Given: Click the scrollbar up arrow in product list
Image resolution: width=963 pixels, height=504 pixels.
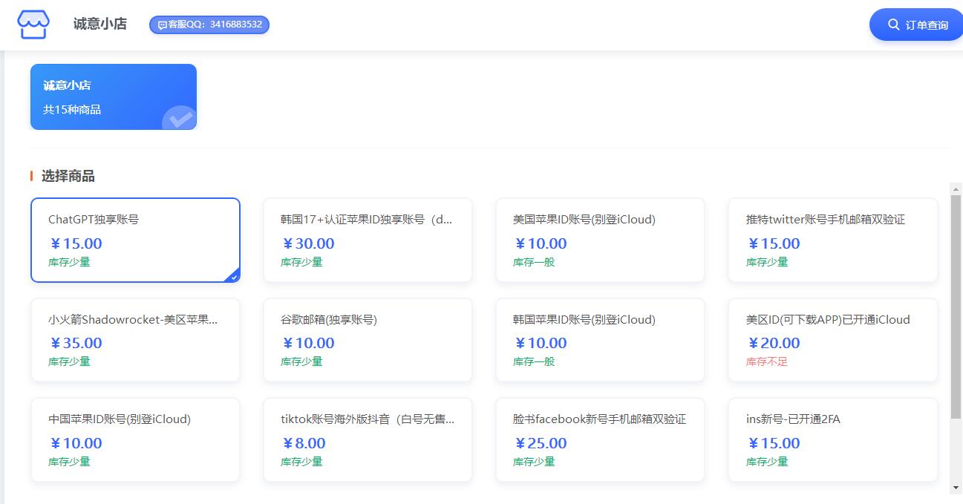Looking at the screenshot, I should pyautogui.click(x=956, y=189).
